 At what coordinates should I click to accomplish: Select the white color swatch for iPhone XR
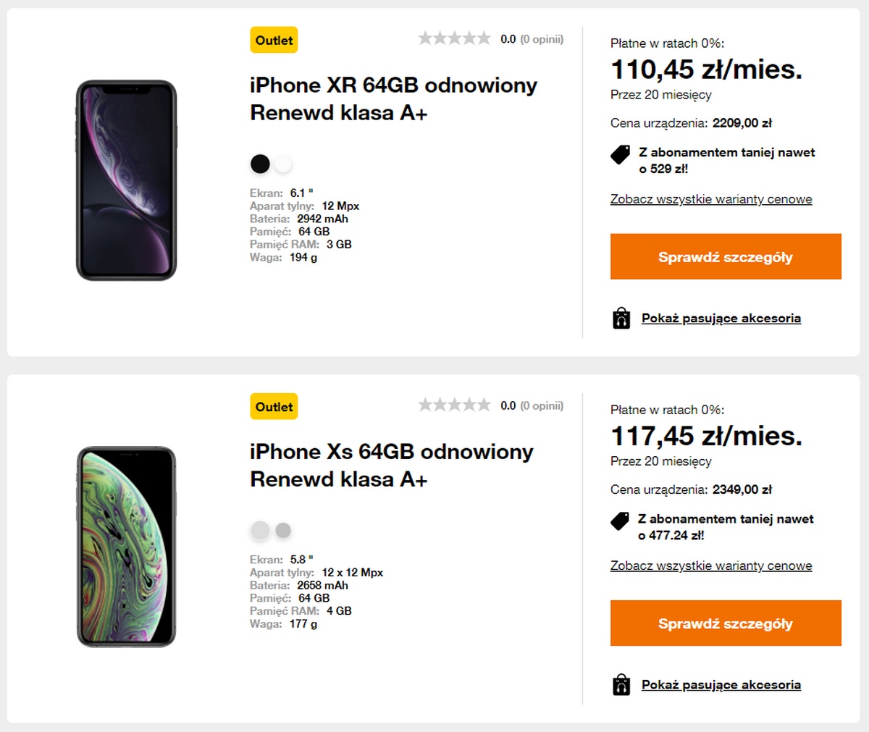[284, 164]
